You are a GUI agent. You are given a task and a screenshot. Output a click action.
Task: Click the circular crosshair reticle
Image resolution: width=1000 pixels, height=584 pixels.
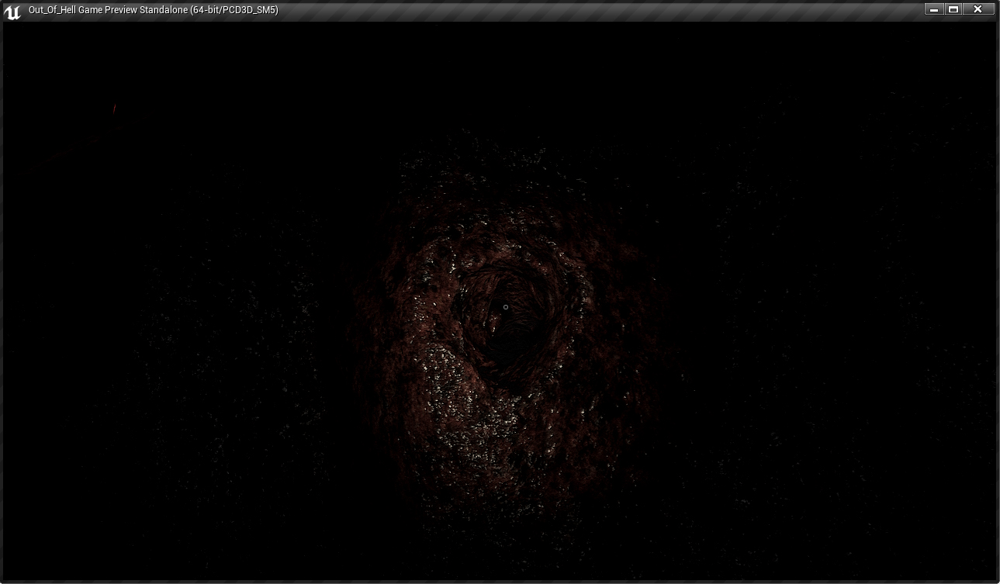click(x=506, y=307)
